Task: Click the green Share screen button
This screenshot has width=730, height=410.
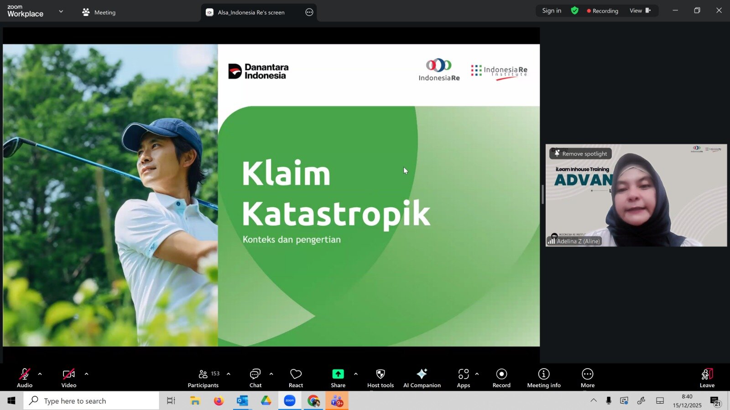Action: [338, 378]
